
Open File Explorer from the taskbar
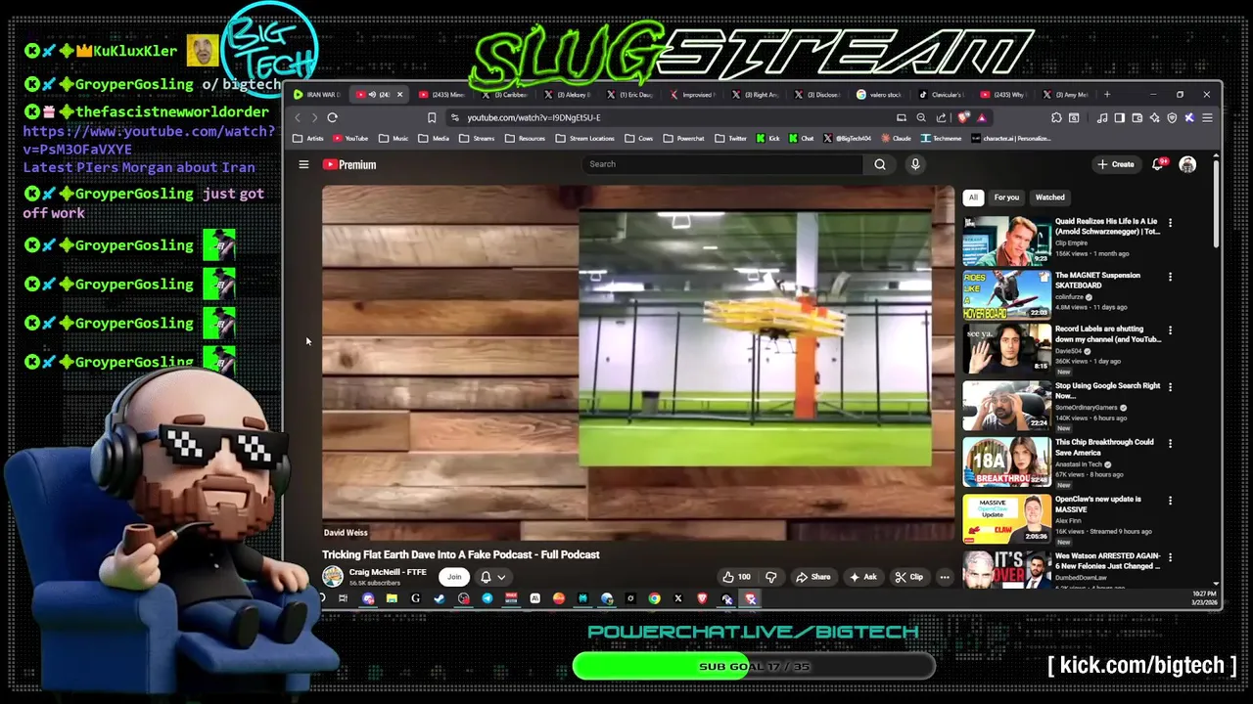click(392, 598)
